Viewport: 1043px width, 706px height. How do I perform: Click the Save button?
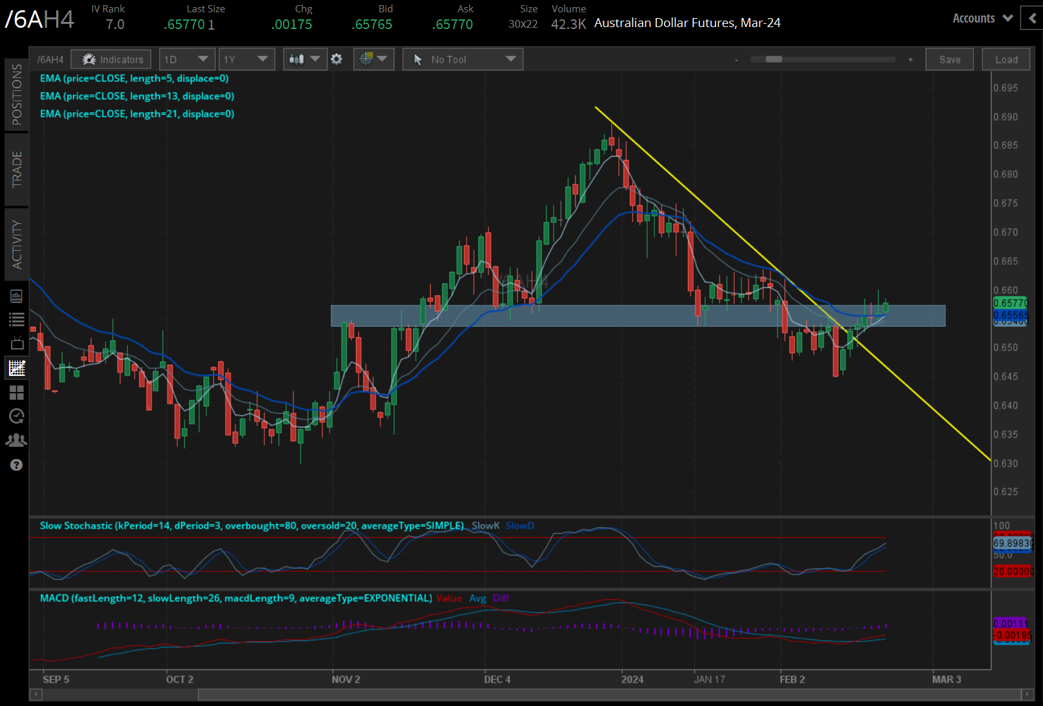pyautogui.click(x=949, y=59)
